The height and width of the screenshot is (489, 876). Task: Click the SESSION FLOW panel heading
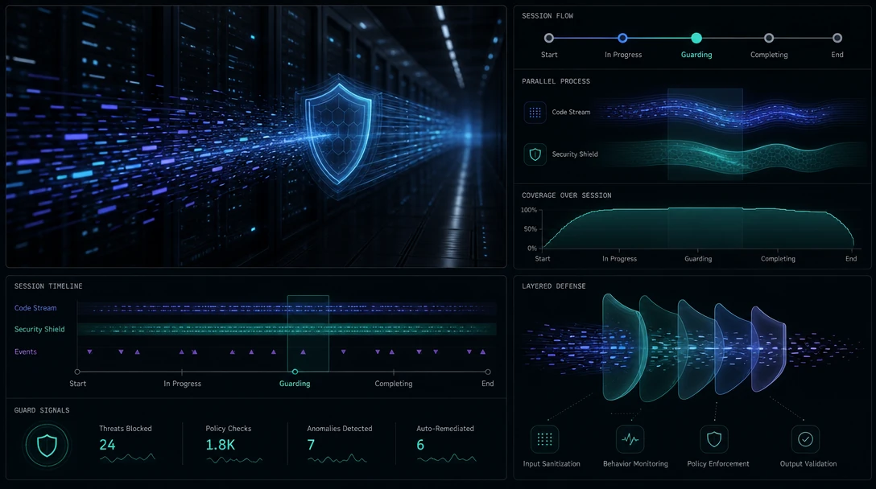pyautogui.click(x=547, y=15)
